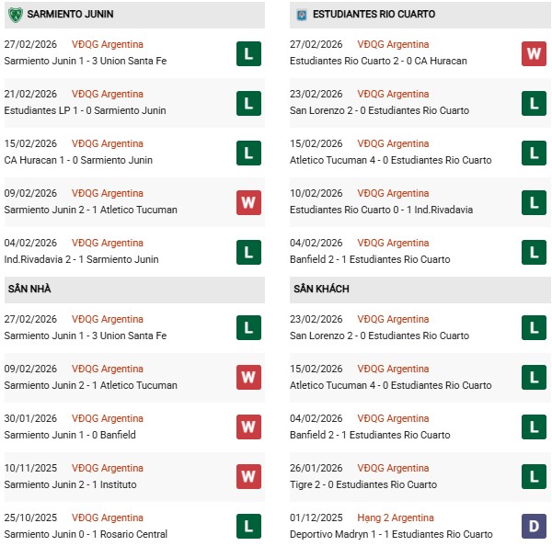Select the SÂN NHÀ section header
The height and width of the screenshot is (546, 552).
pyautogui.click(x=28, y=289)
